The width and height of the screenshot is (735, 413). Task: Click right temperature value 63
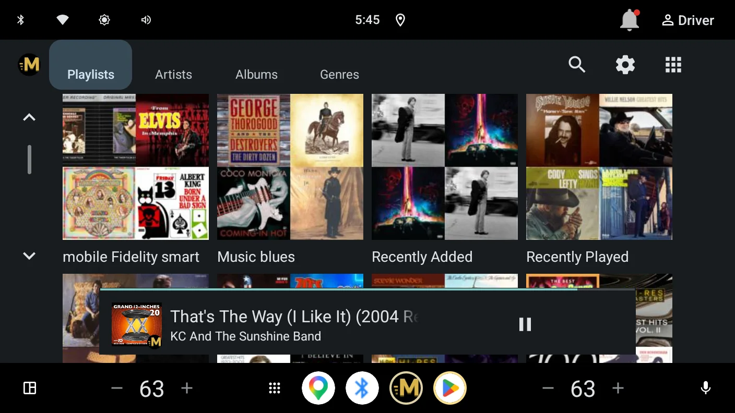pyautogui.click(x=583, y=389)
